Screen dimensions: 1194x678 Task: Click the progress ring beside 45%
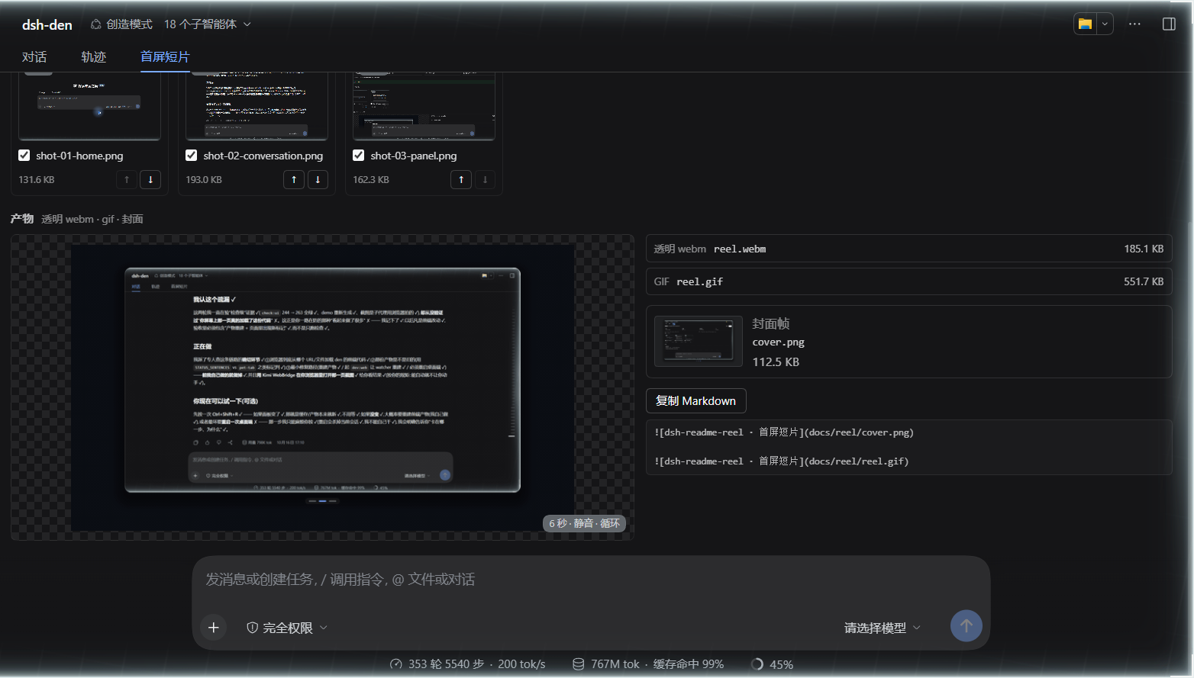(x=757, y=664)
